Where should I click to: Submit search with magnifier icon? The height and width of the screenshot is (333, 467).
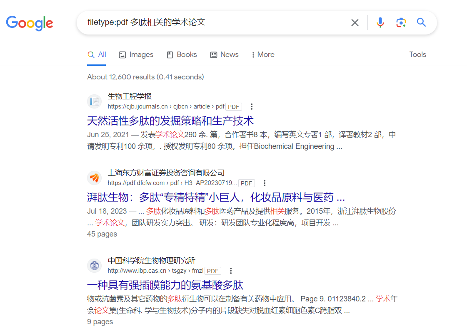pyautogui.click(x=421, y=22)
